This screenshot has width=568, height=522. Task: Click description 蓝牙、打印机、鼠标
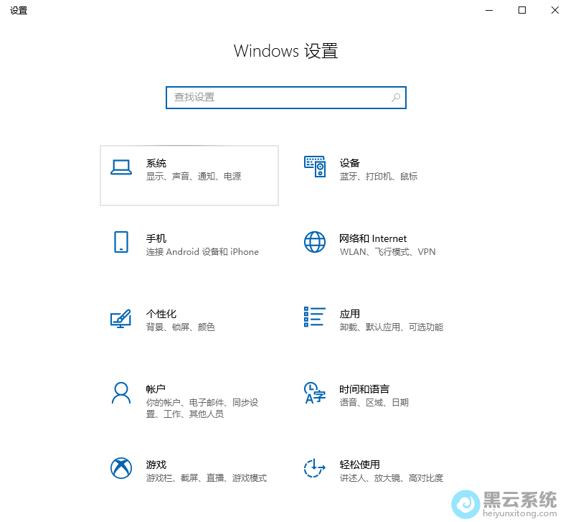coord(379,177)
